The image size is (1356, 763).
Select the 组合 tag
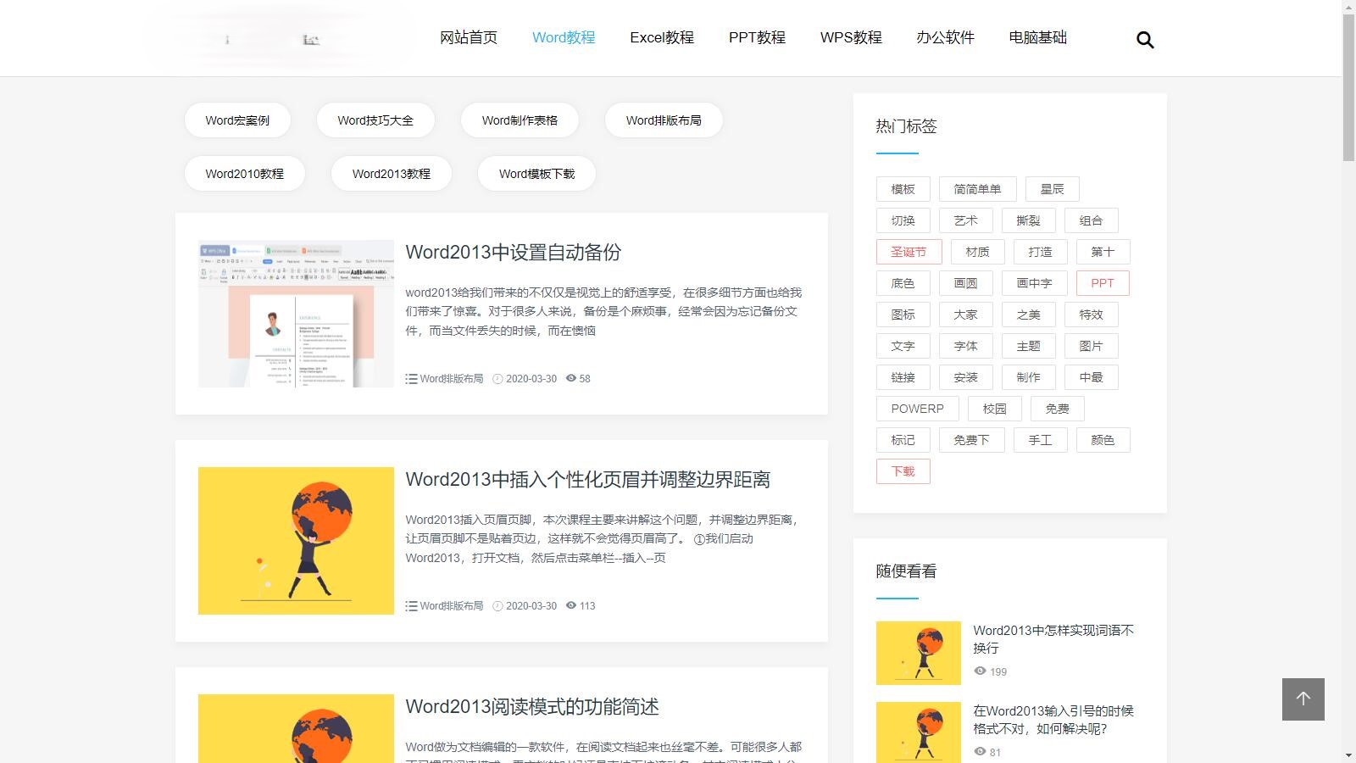[1091, 220]
